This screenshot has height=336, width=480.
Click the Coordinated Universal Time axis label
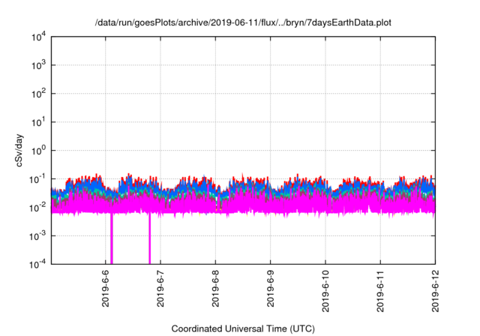coord(243,328)
